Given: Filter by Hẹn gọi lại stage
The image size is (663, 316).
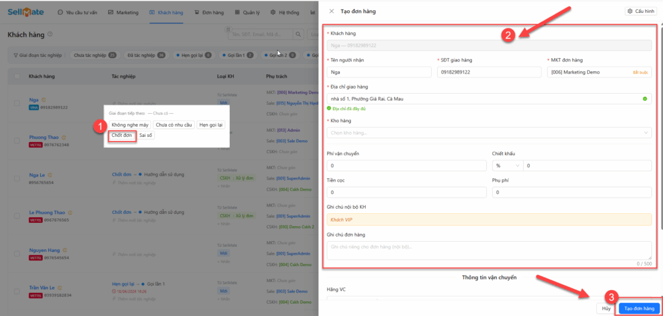Looking at the screenshot, I should click(x=194, y=56).
